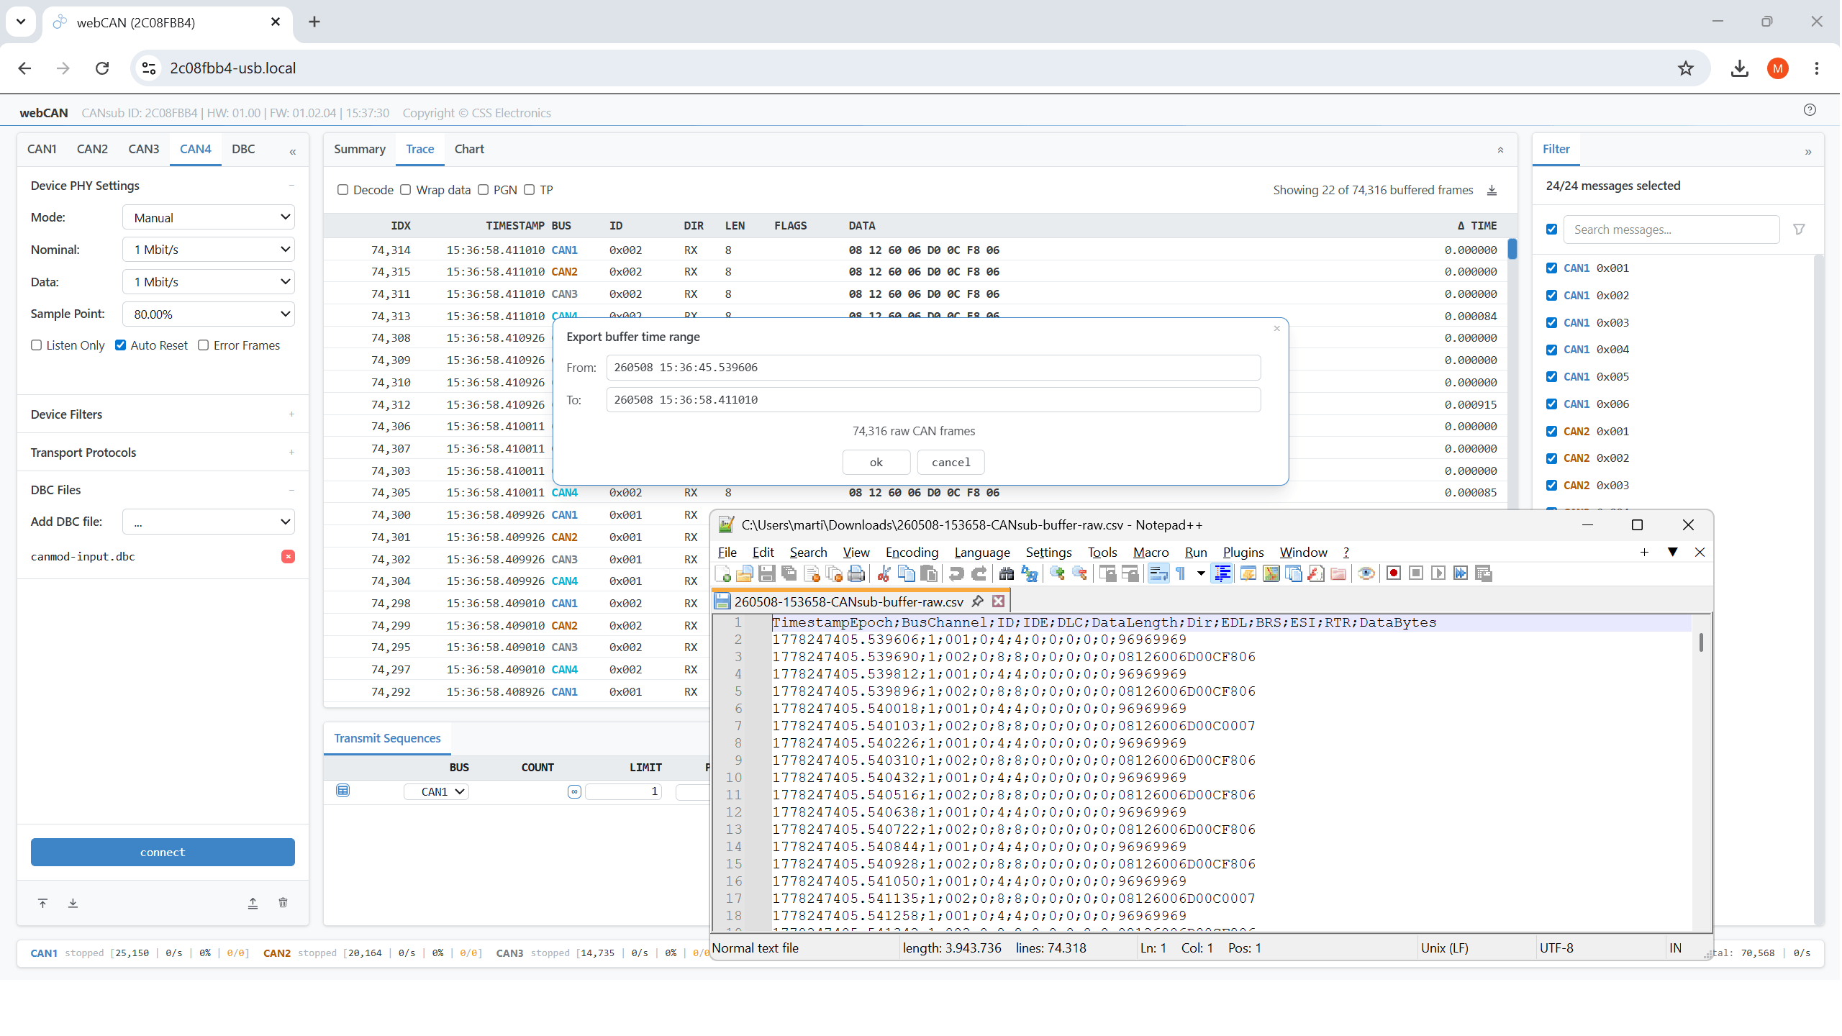The width and height of the screenshot is (1842, 1036).
Task: Open transmit BUS dropdown CAN1
Action: [436, 791]
